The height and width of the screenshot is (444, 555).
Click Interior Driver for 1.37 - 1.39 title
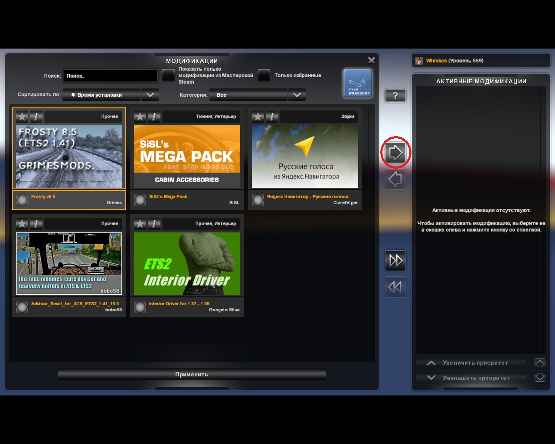point(179,304)
